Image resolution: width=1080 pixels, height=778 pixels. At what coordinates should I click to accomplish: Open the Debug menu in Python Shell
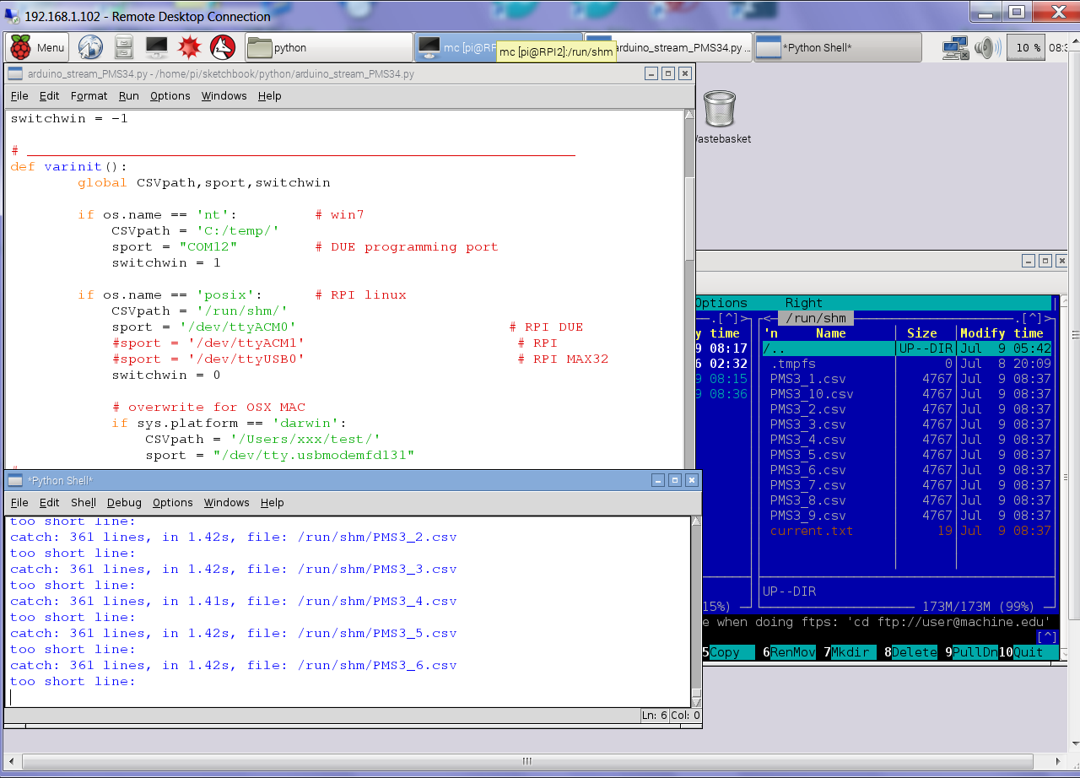(x=124, y=503)
